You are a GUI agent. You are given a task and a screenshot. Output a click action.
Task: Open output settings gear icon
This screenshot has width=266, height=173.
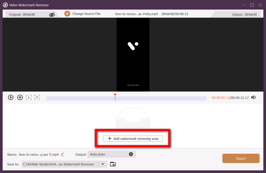point(131,154)
